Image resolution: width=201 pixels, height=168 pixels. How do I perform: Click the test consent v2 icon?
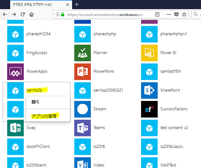click(x=149, y=128)
